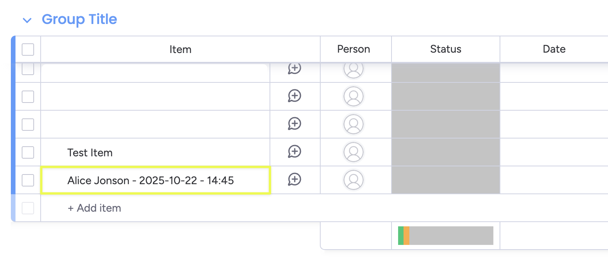The image size is (608, 260).
Task: Check the Test Item row checkbox
Action: click(28, 152)
